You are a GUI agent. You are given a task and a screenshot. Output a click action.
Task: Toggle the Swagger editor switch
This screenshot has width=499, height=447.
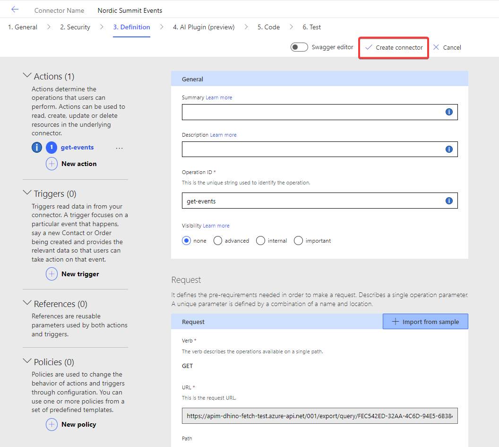tap(299, 47)
